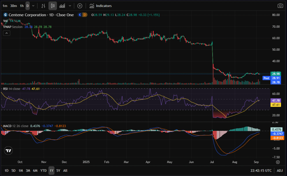
Task: Open chart settings gear near time axis
Action: [277, 162]
